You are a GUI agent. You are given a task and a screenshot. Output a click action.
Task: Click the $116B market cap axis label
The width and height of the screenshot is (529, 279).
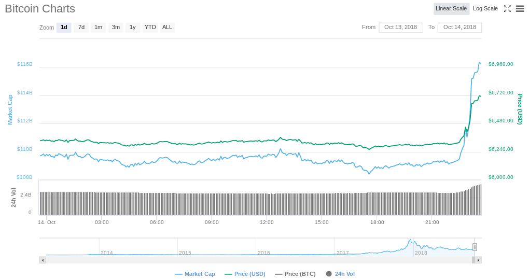click(x=24, y=64)
